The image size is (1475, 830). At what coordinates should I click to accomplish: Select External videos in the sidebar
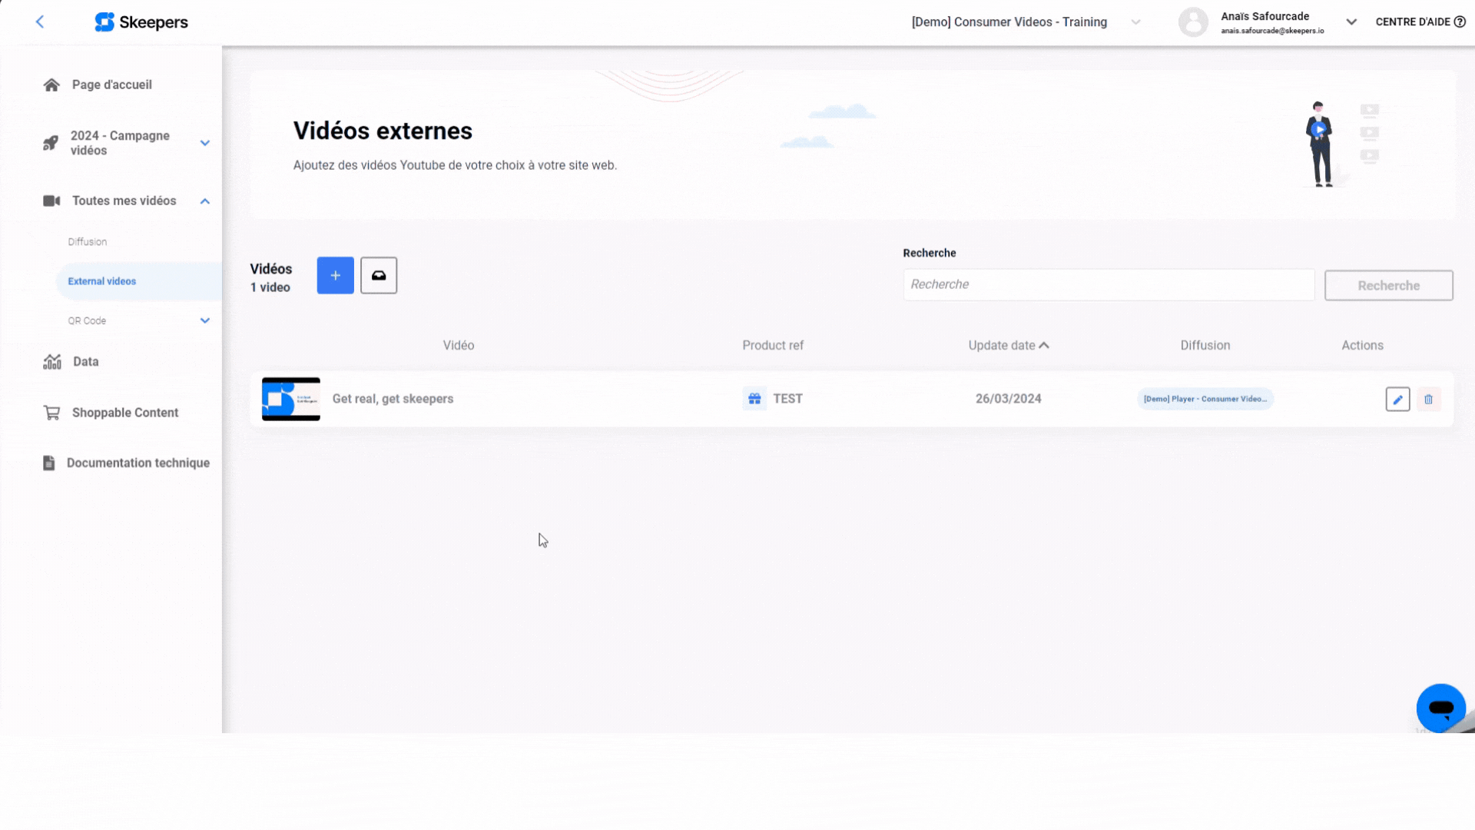(x=101, y=281)
